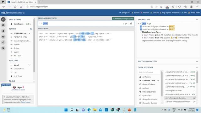Screen dimensions: 201x113
Task: Expand the Match Information panel
Action: (197, 62)
